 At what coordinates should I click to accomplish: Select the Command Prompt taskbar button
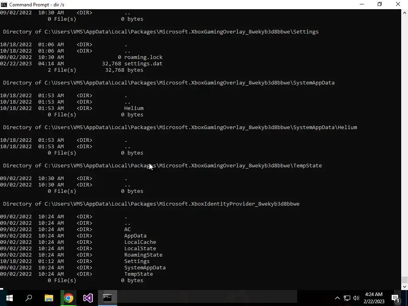[108, 298]
